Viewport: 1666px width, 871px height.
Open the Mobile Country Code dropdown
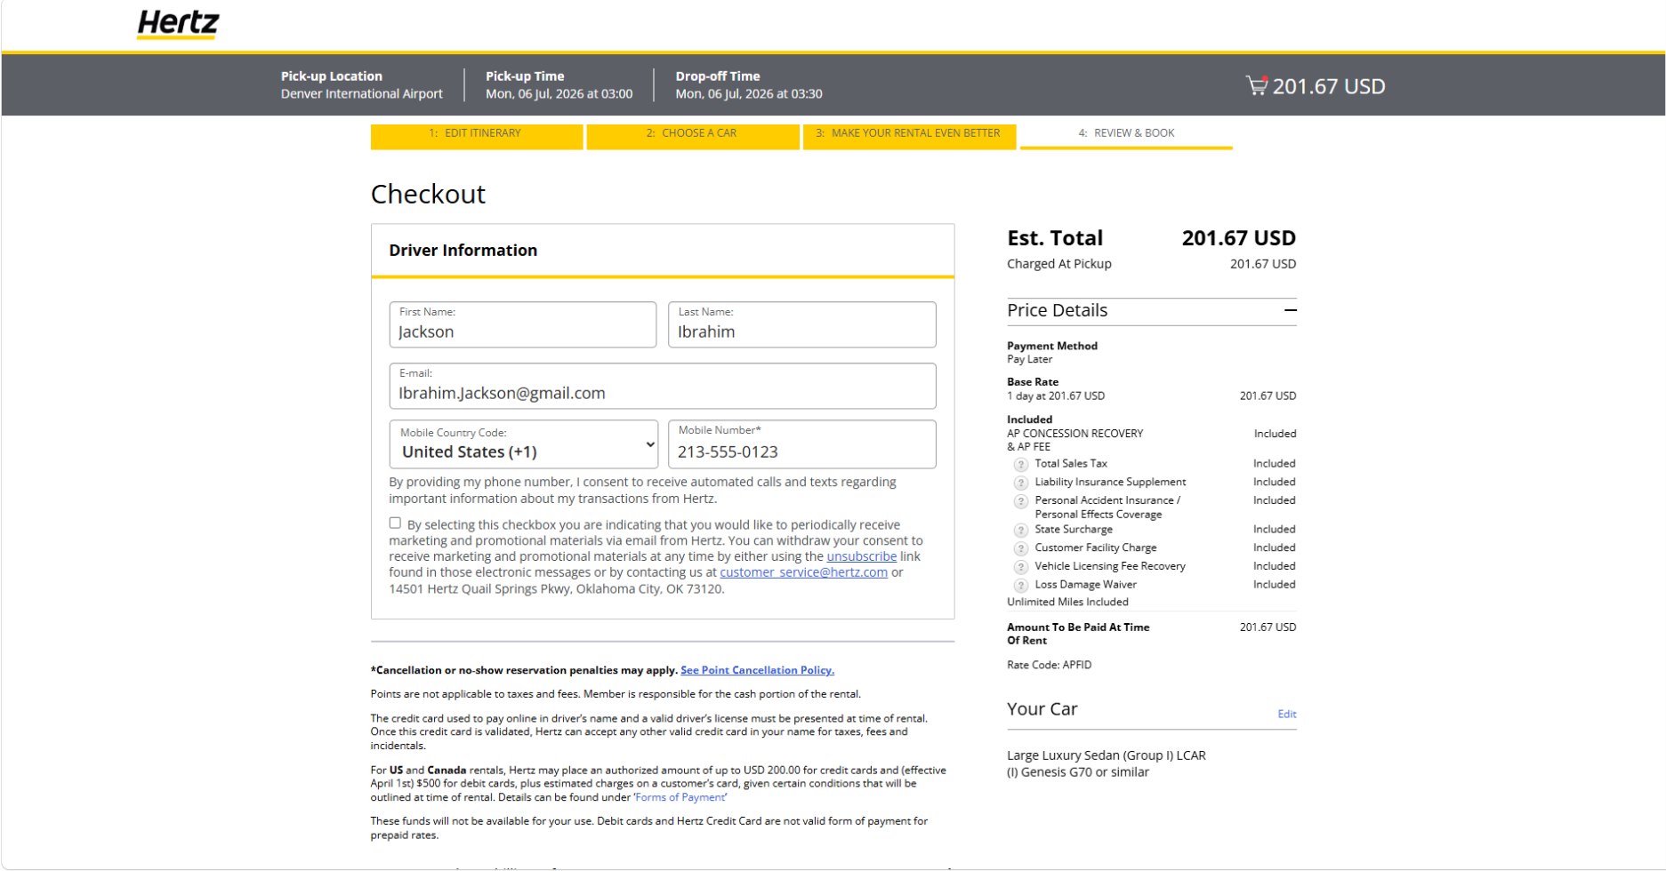[524, 444]
